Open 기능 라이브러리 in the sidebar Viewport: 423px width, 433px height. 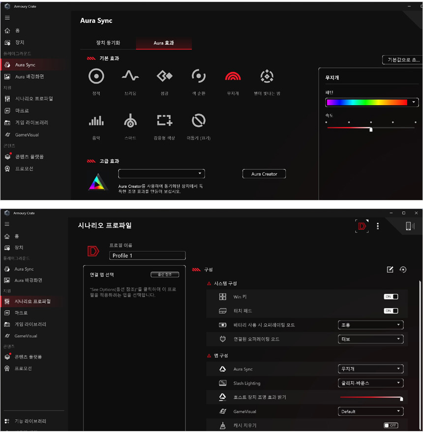[30, 421]
